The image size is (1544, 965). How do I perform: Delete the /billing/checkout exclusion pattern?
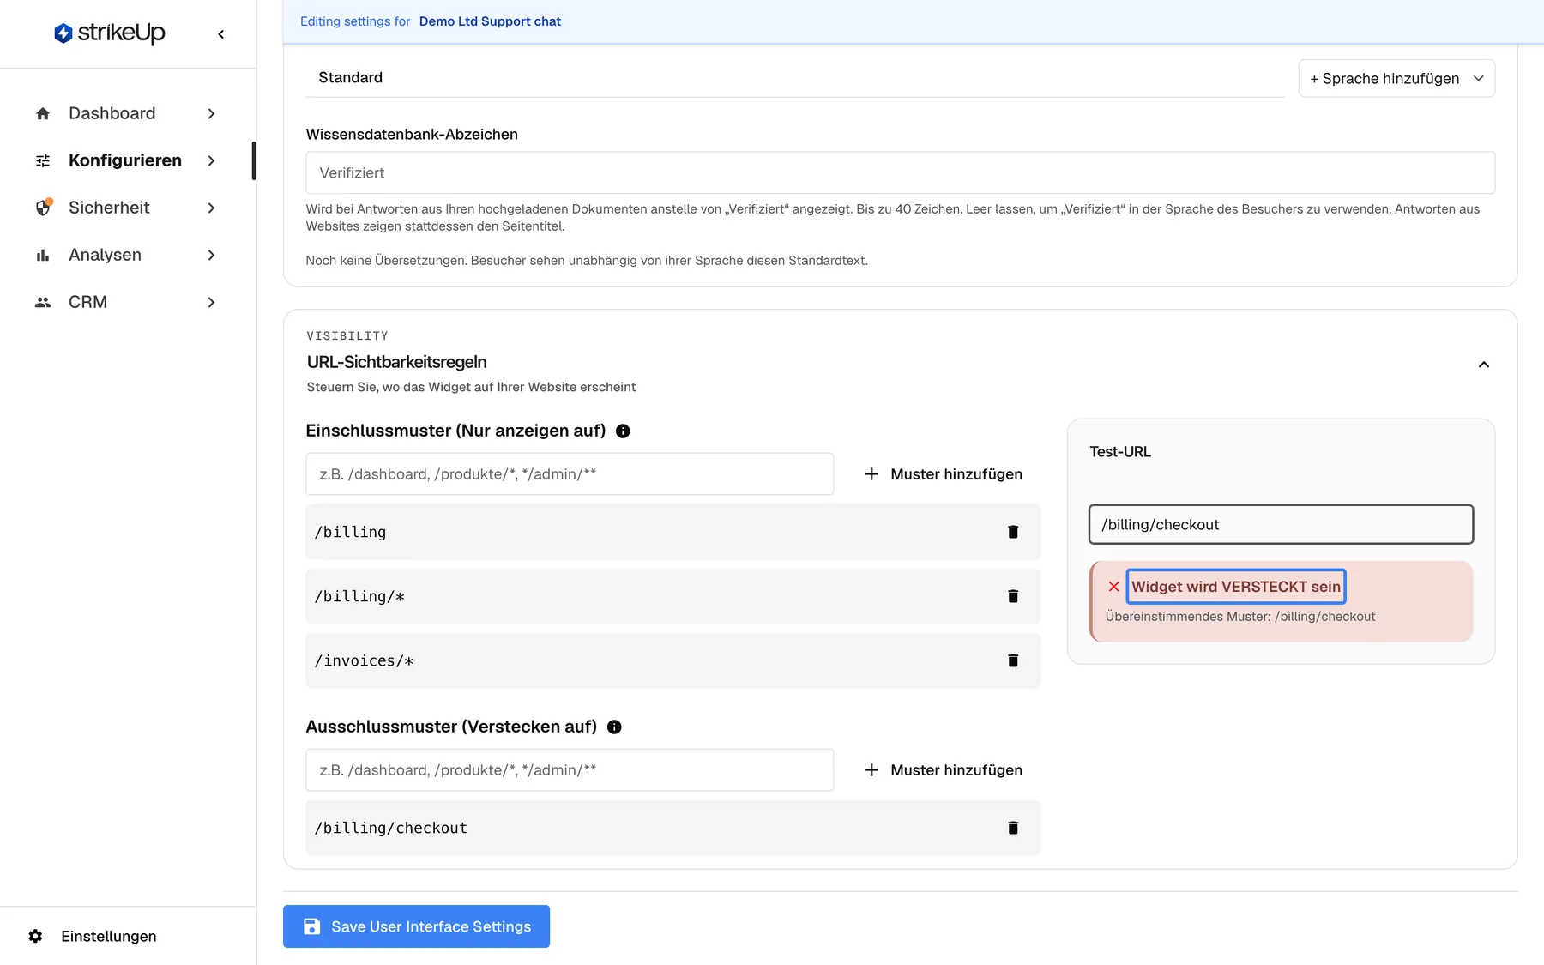pos(1013,828)
